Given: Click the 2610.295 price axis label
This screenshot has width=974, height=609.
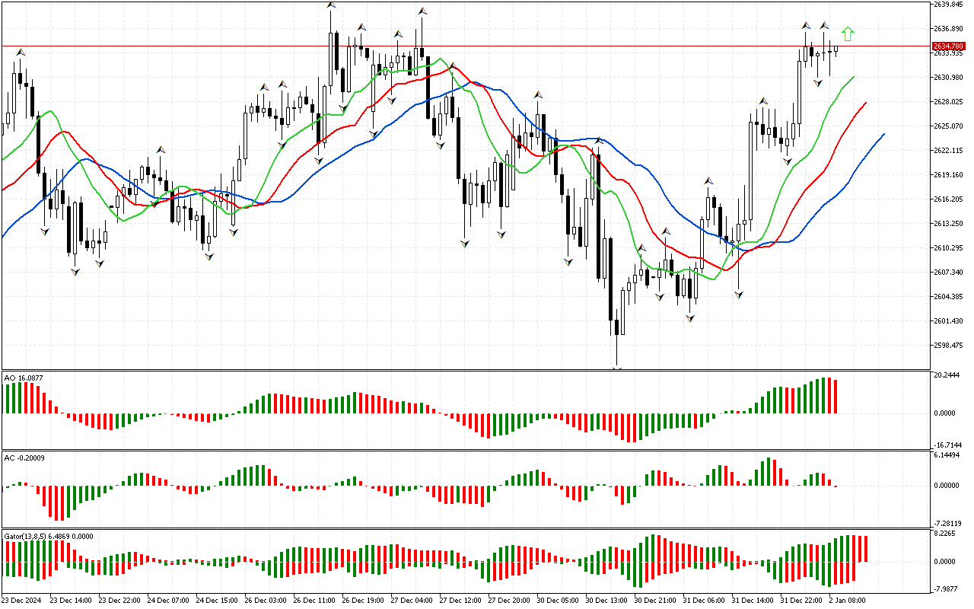Looking at the screenshot, I should point(948,248).
